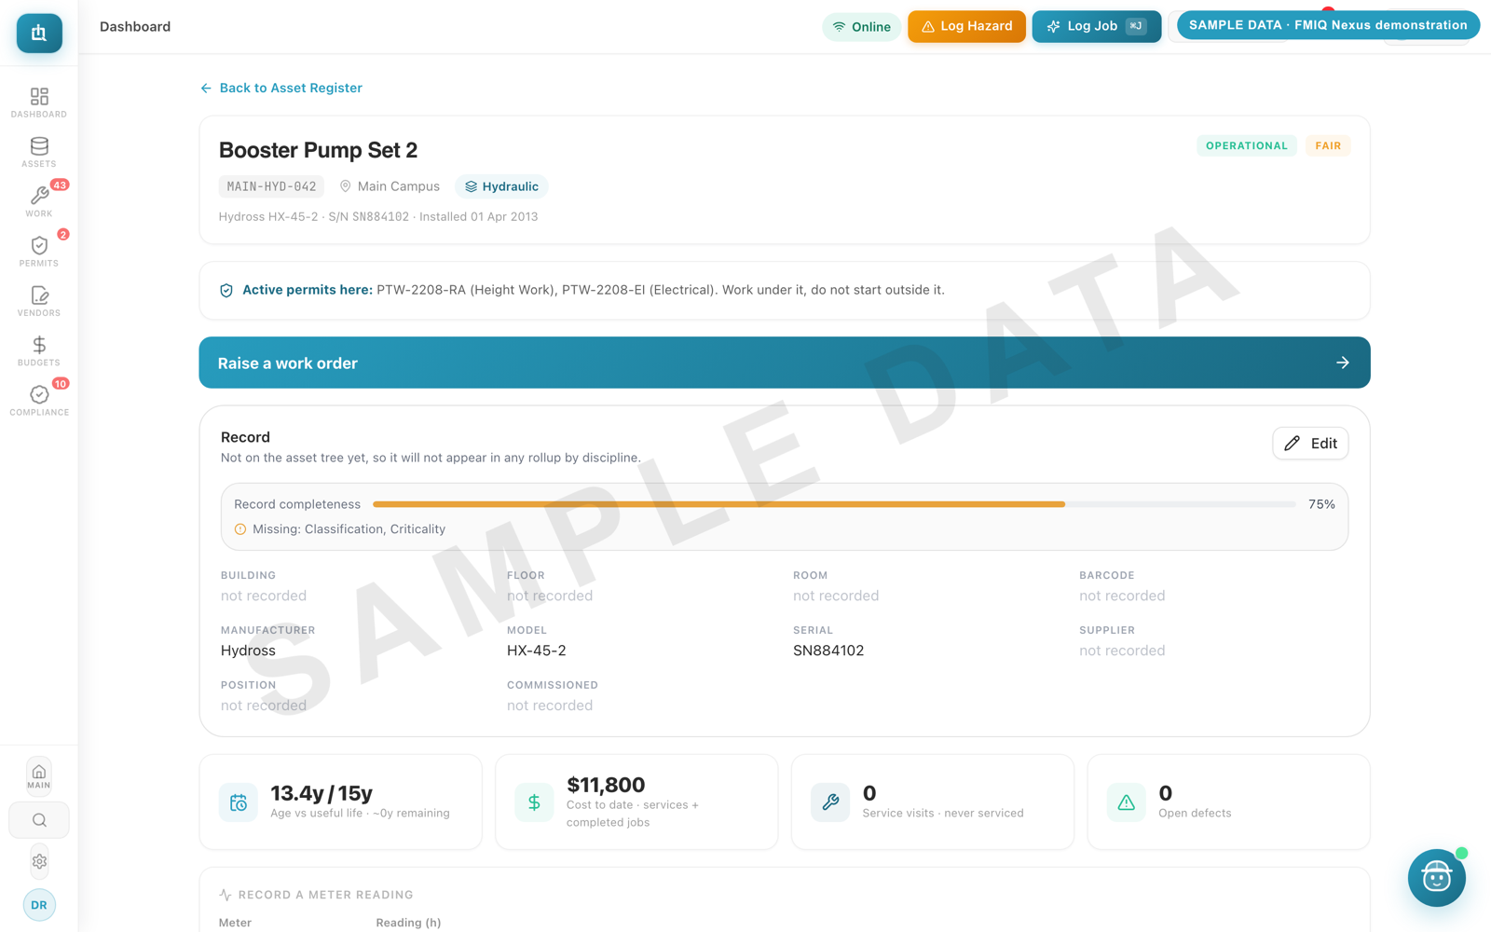Screen dimensions: 1491x932
Task: Click the 75% completeness value
Action: pos(1321,504)
